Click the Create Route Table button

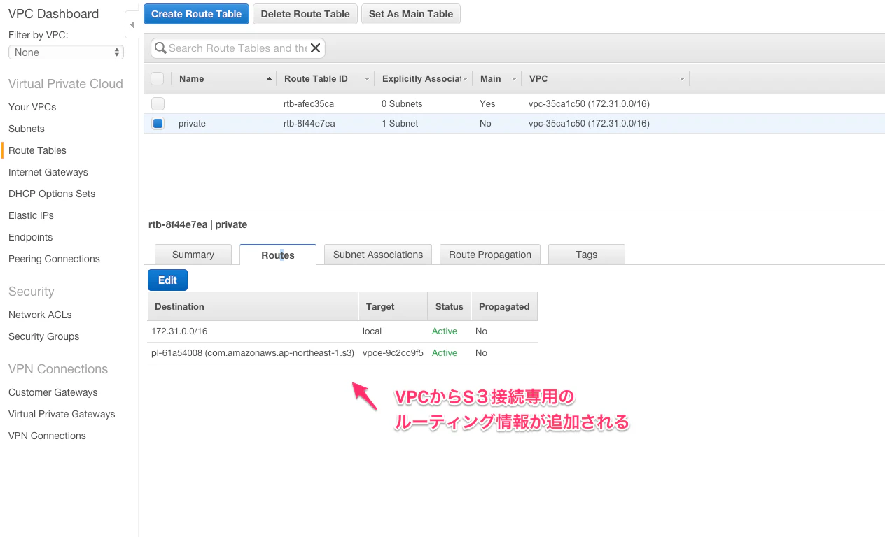tap(197, 14)
